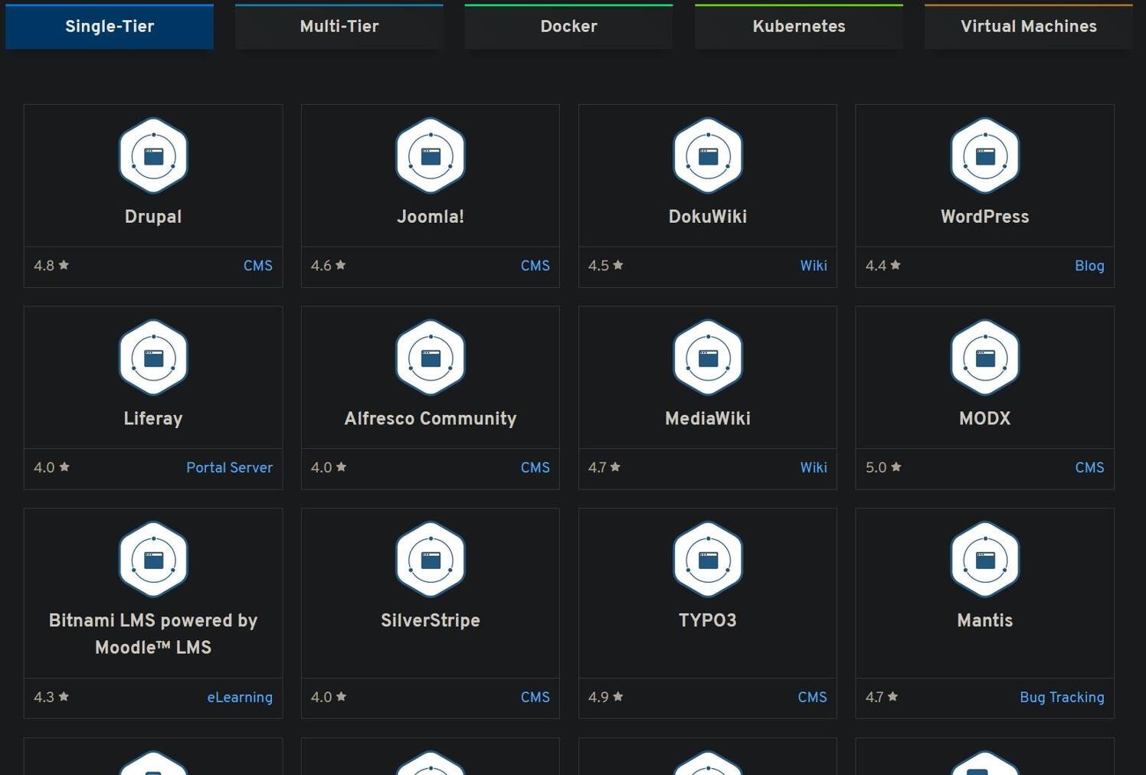
Task: Switch to the Kubernetes tab
Action: click(799, 26)
